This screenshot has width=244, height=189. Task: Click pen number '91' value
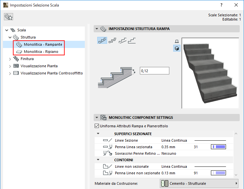click(196, 173)
